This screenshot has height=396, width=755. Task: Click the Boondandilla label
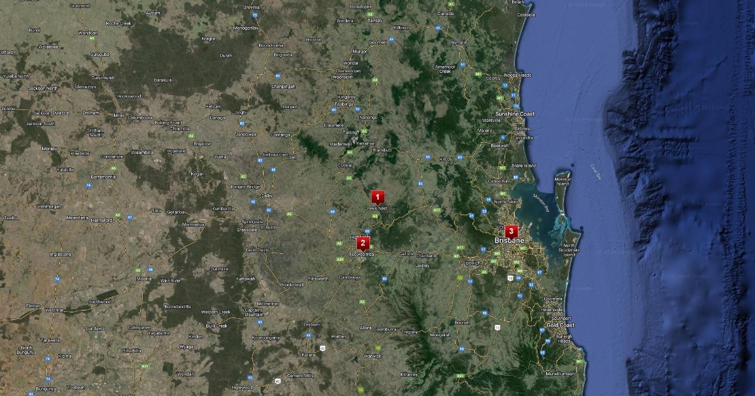177,306
